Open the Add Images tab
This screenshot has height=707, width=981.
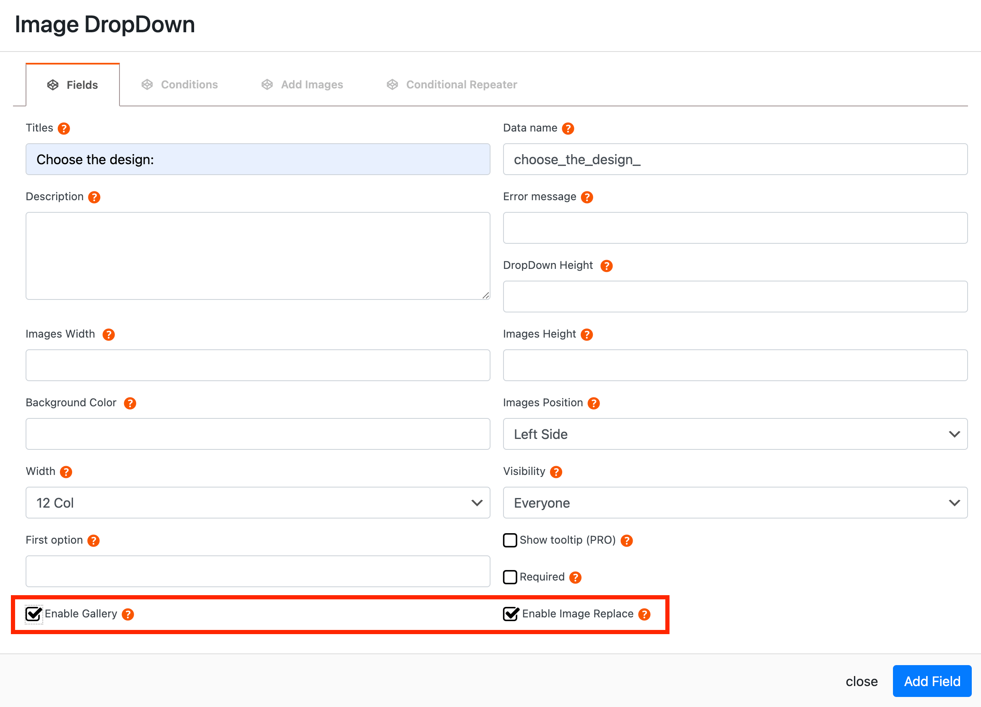point(302,85)
